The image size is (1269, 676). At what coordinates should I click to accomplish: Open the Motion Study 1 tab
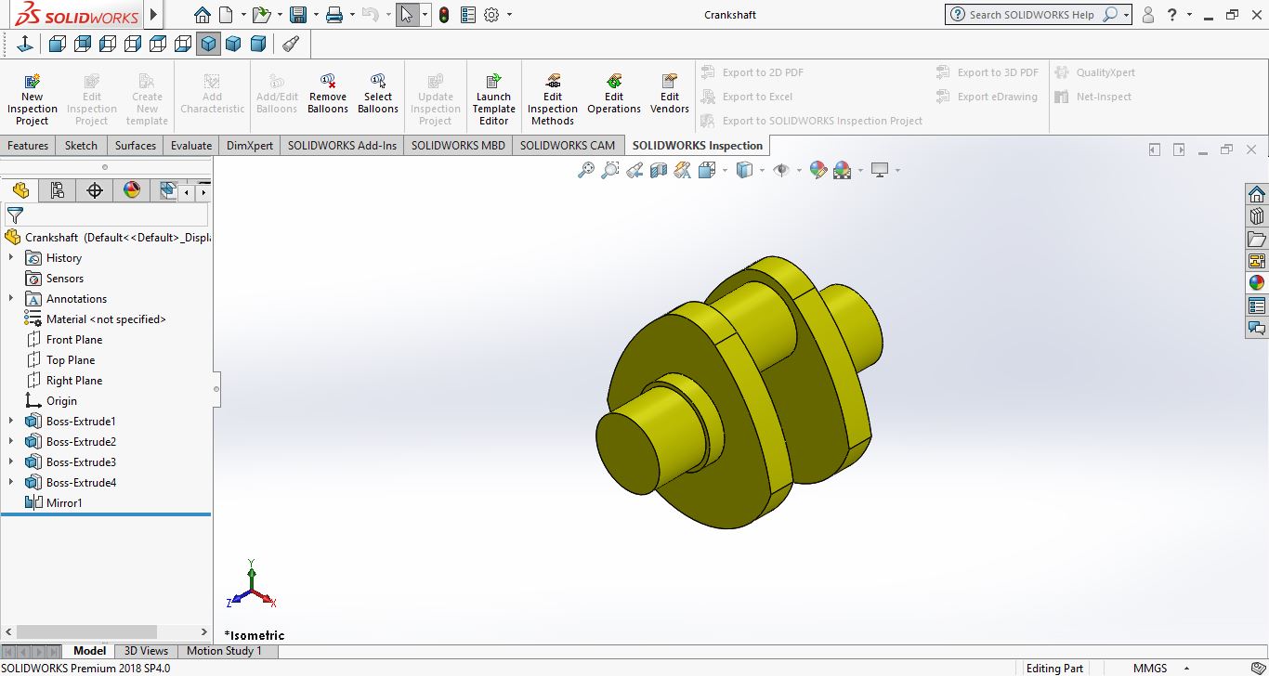pyautogui.click(x=224, y=651)
